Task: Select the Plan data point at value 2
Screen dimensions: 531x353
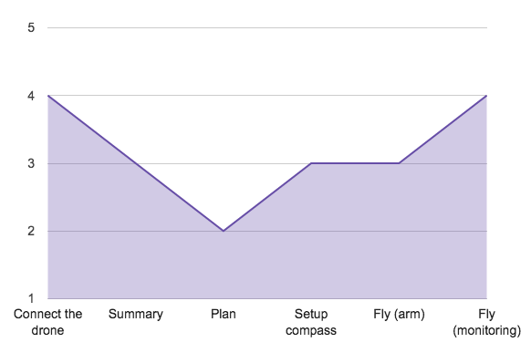Action: tap(224, 231)
